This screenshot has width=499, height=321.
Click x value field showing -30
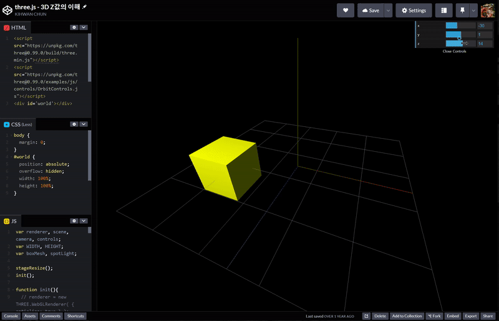pyautogui.click(x=485, y=26)
